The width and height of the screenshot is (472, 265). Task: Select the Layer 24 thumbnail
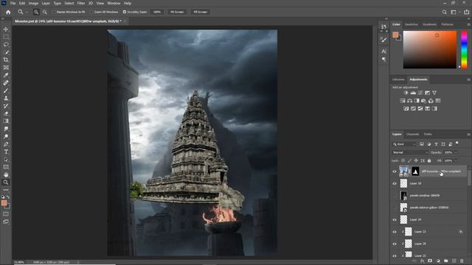tap(403, 219)
